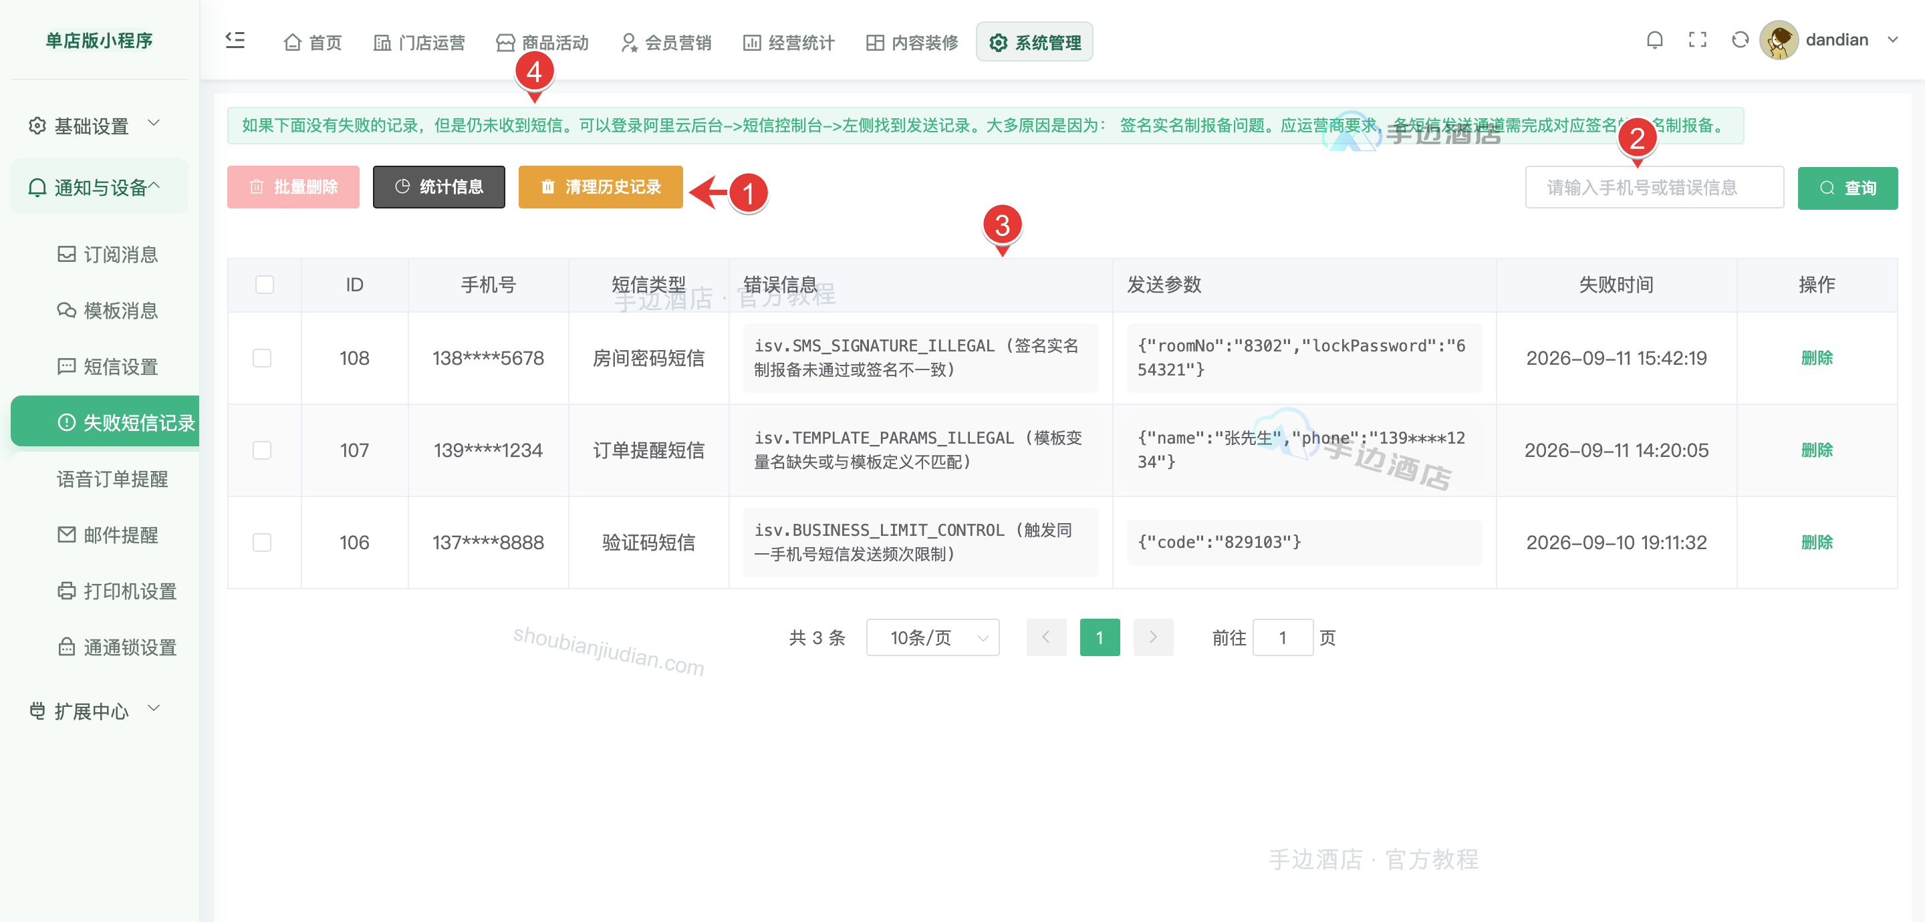Delete record 107 via 删除 link
1925x922 pixels.
[x=1817, y=450]
